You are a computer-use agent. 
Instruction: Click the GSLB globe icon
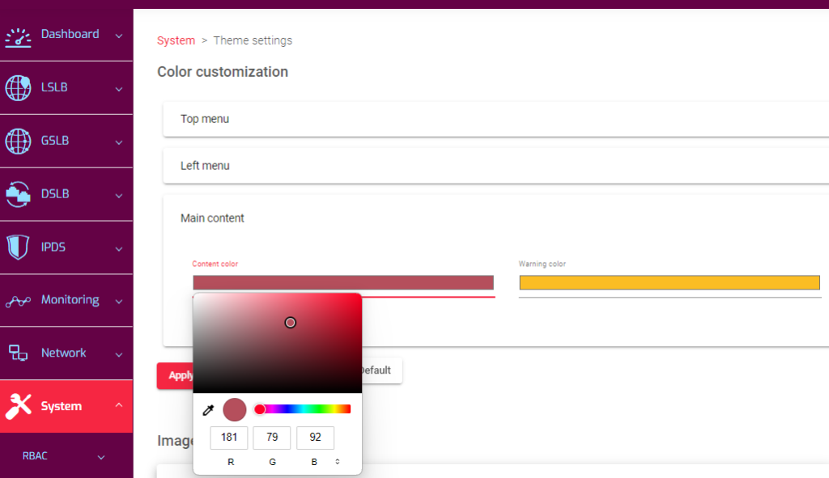[18, 140]
